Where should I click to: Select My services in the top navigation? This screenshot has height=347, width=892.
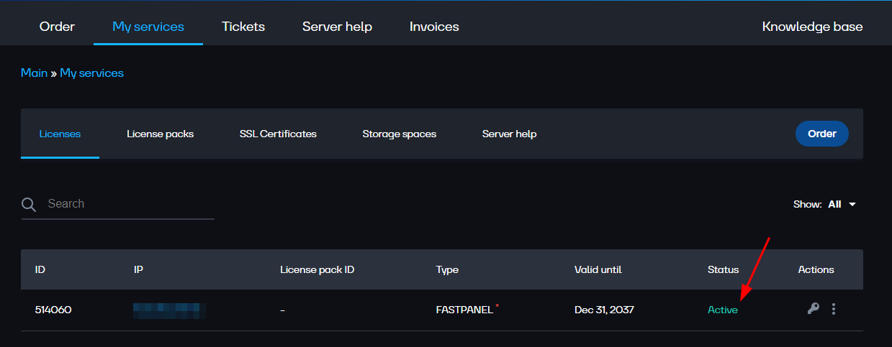point(148,27)
